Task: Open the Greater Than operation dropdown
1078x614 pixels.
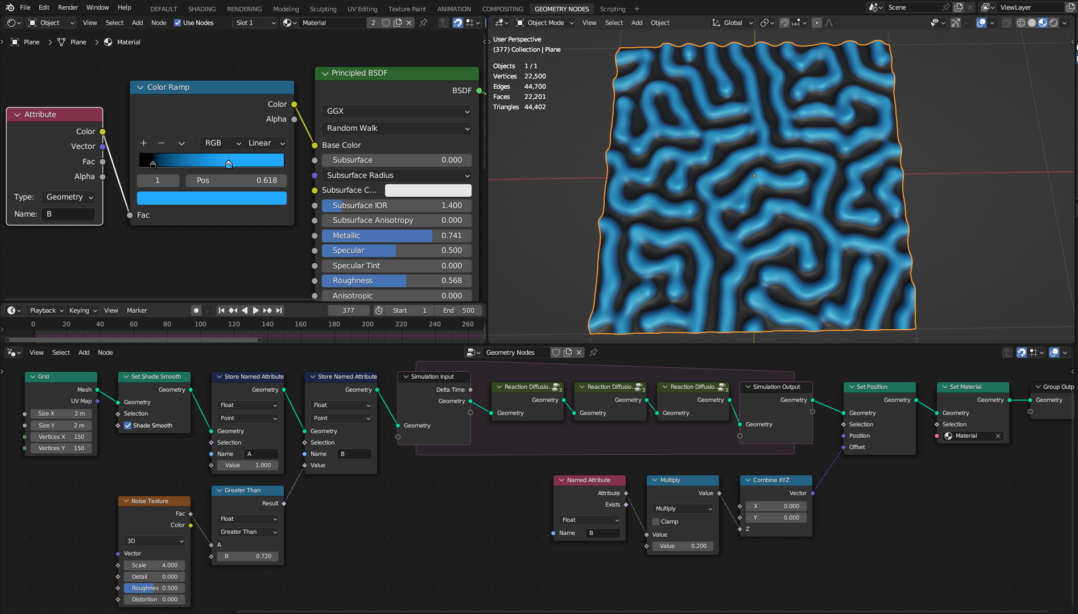Action: pos(247,532)
